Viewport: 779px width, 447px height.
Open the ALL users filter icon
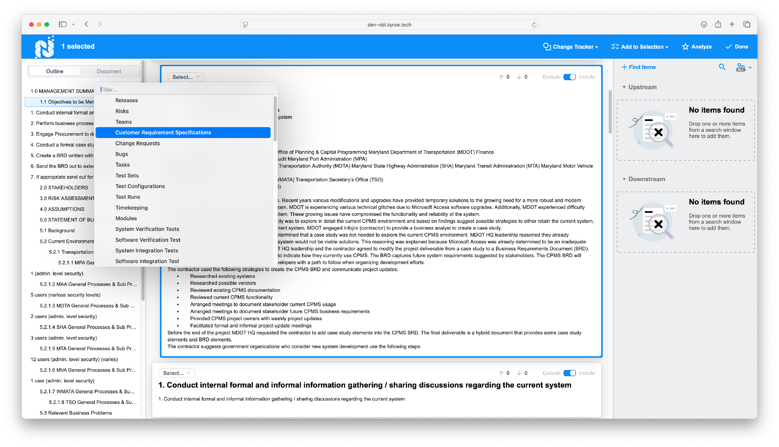coord(742,67)
